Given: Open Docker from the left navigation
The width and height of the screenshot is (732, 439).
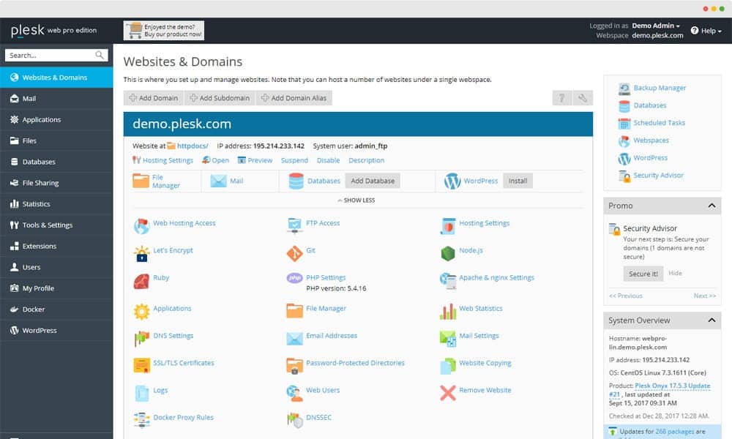Looking at the screenshot, I should tap(34, 309).
